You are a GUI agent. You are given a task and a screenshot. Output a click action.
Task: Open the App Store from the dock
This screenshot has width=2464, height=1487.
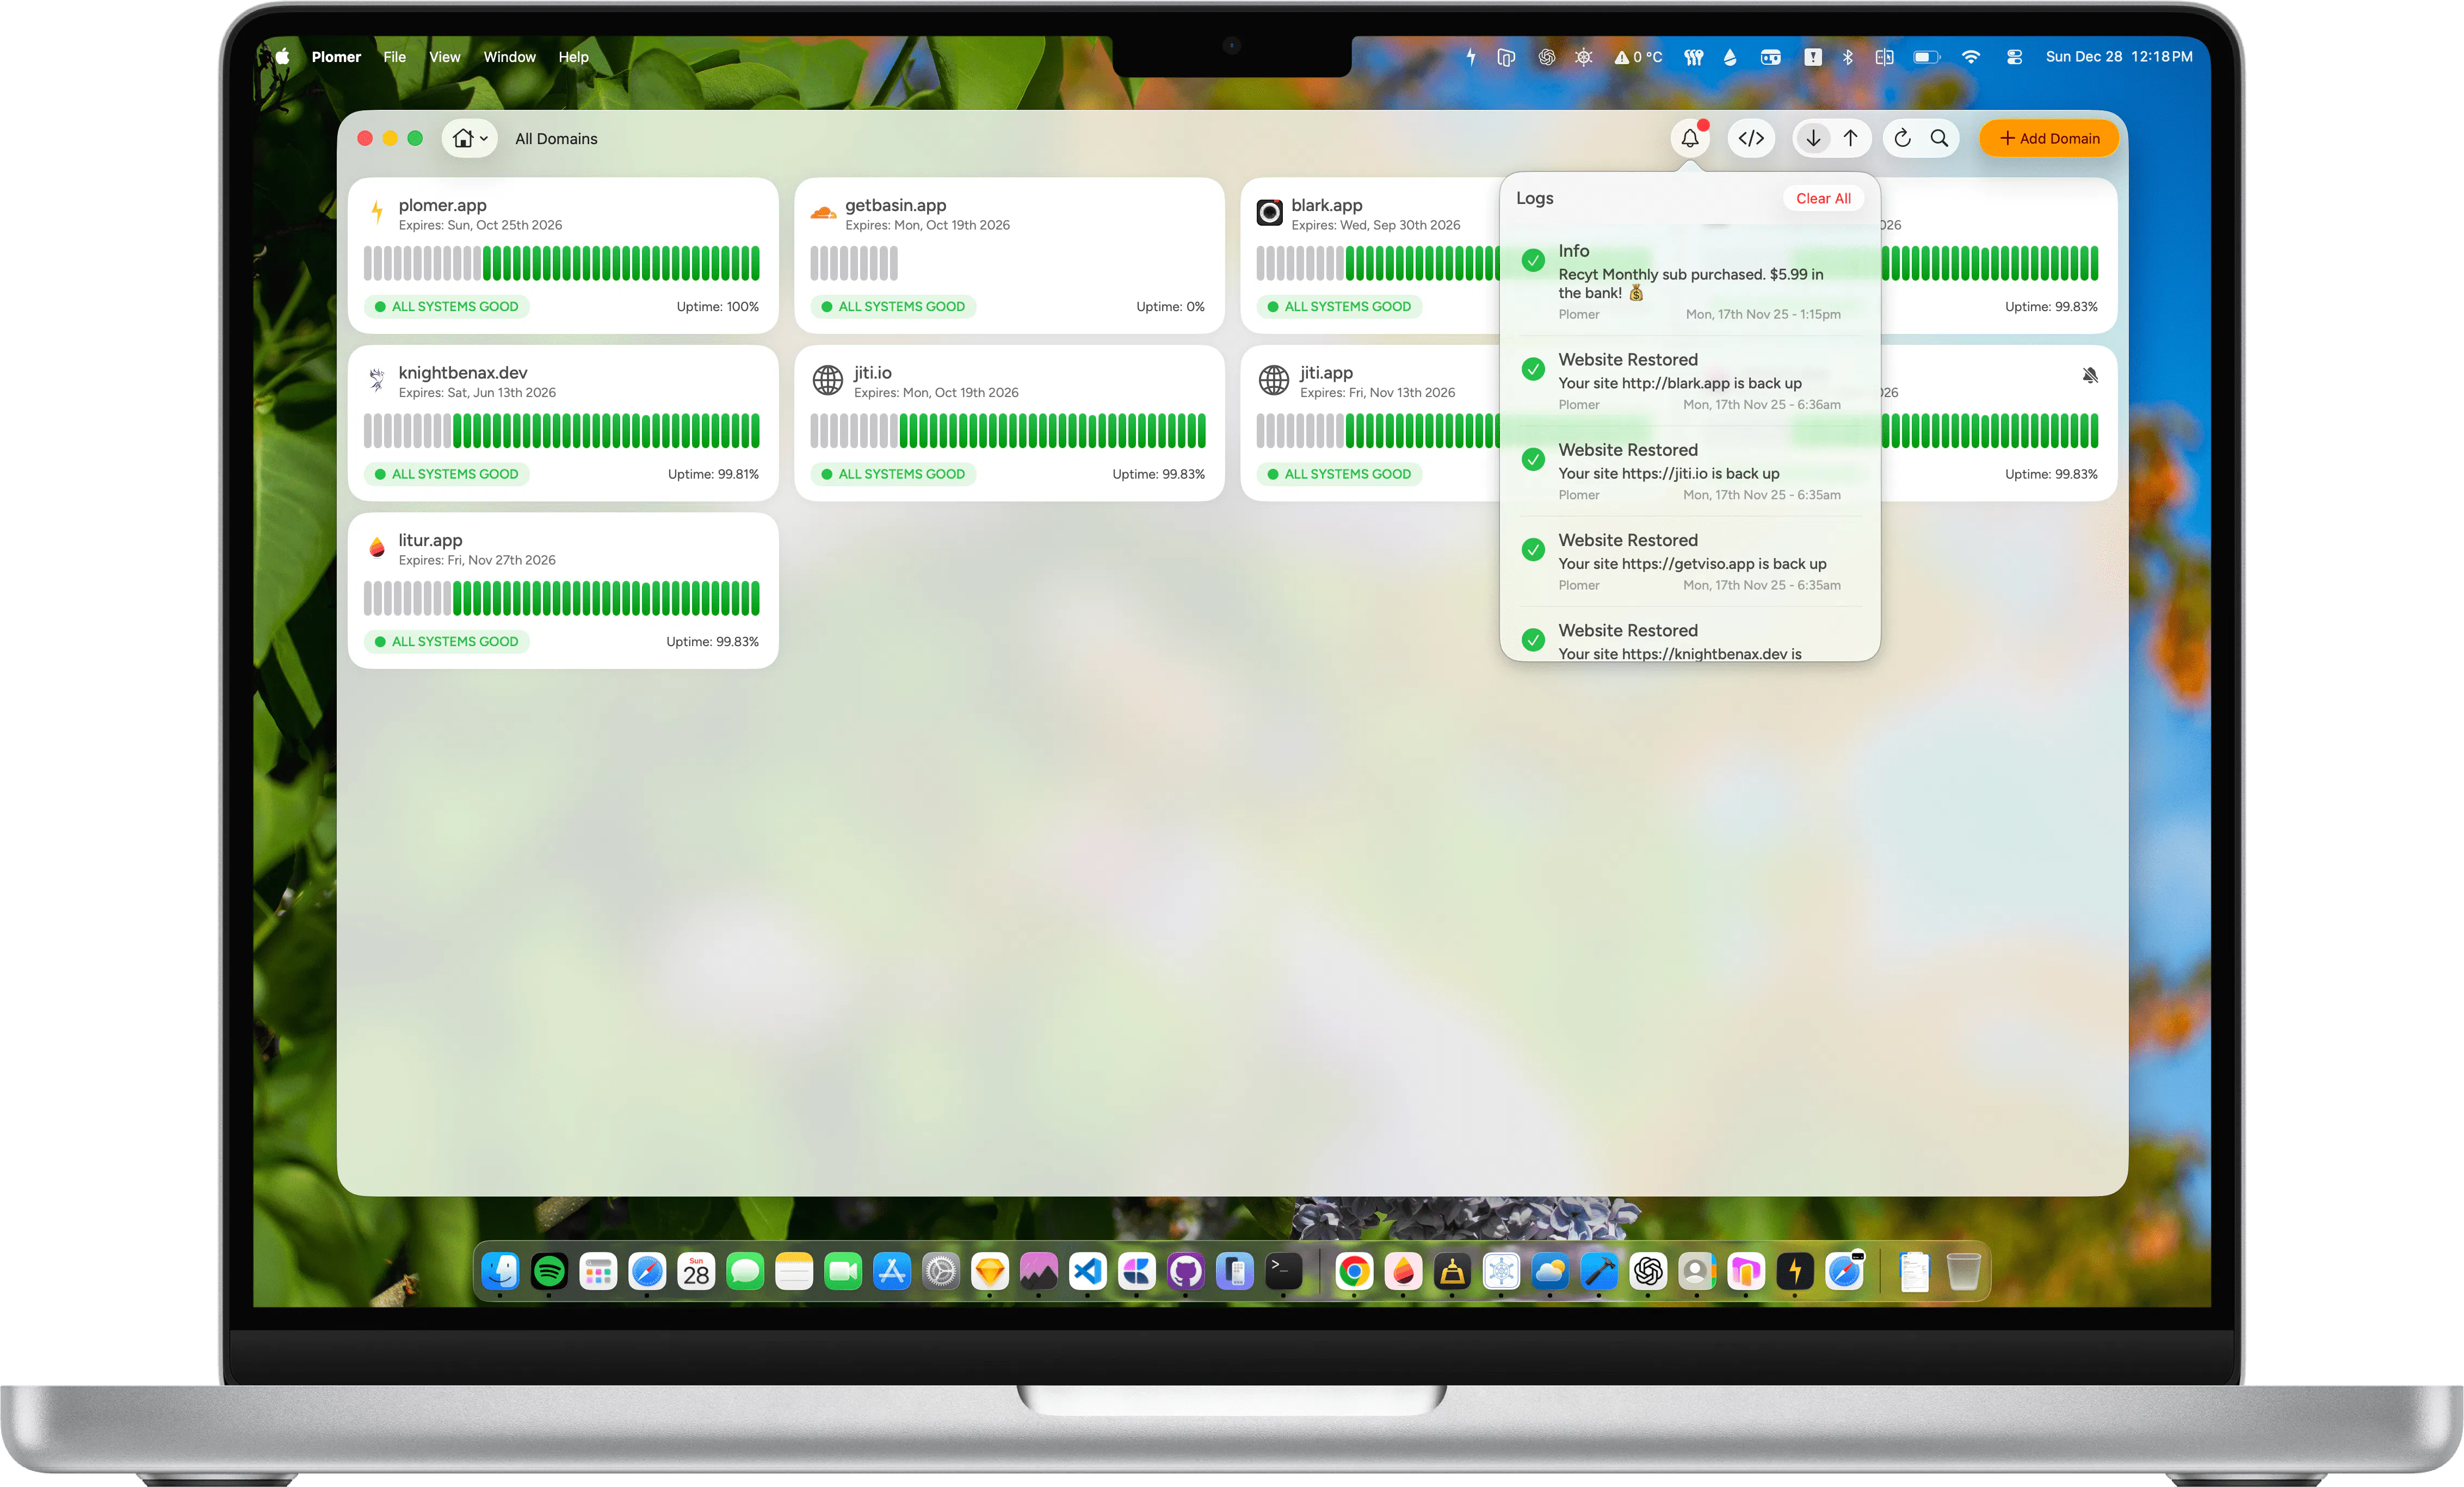click(x=892, y=1271)
